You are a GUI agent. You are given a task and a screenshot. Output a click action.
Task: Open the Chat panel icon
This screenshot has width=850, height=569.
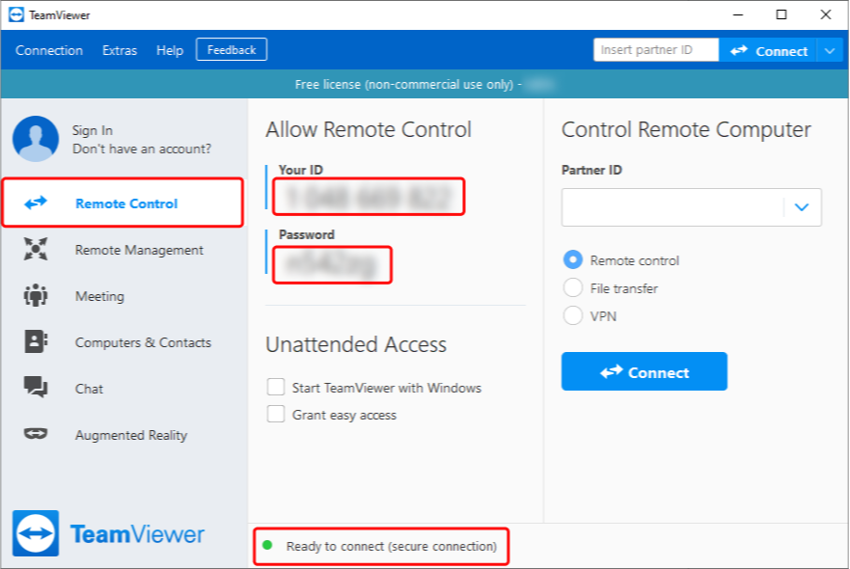click(35, 389)
